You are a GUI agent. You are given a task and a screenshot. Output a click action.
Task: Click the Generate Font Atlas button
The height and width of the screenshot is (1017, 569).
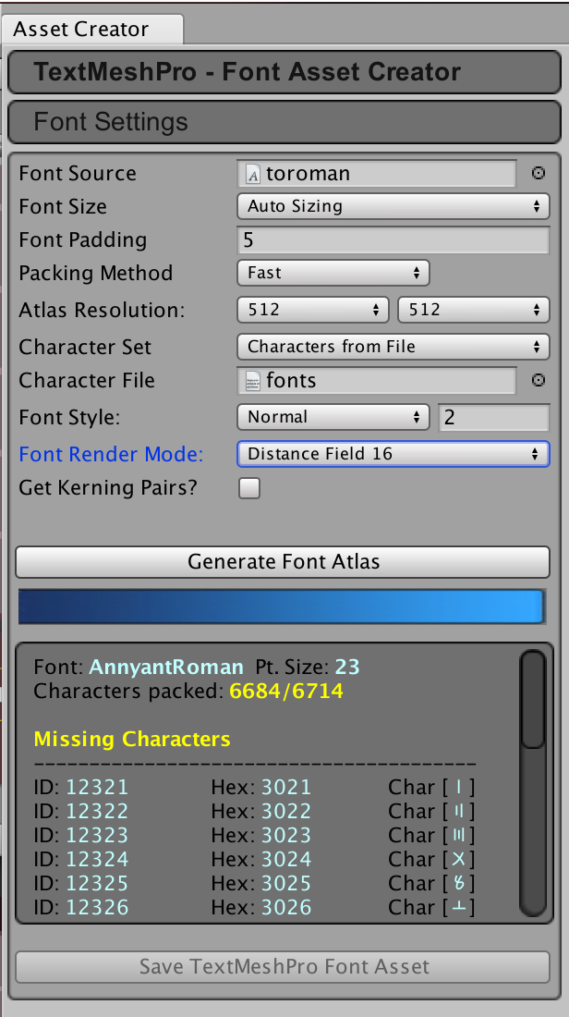[x=283, y=562]
